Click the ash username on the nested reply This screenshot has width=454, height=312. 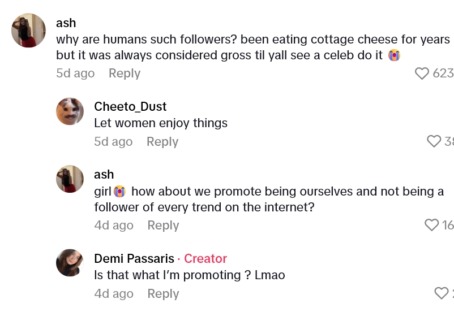[104, 175]
